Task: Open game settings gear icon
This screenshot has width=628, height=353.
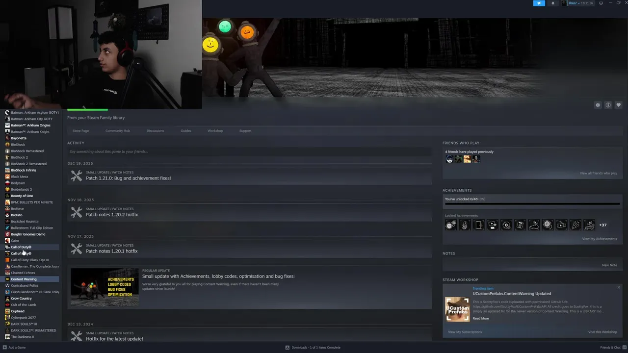Action: point(598,105)
